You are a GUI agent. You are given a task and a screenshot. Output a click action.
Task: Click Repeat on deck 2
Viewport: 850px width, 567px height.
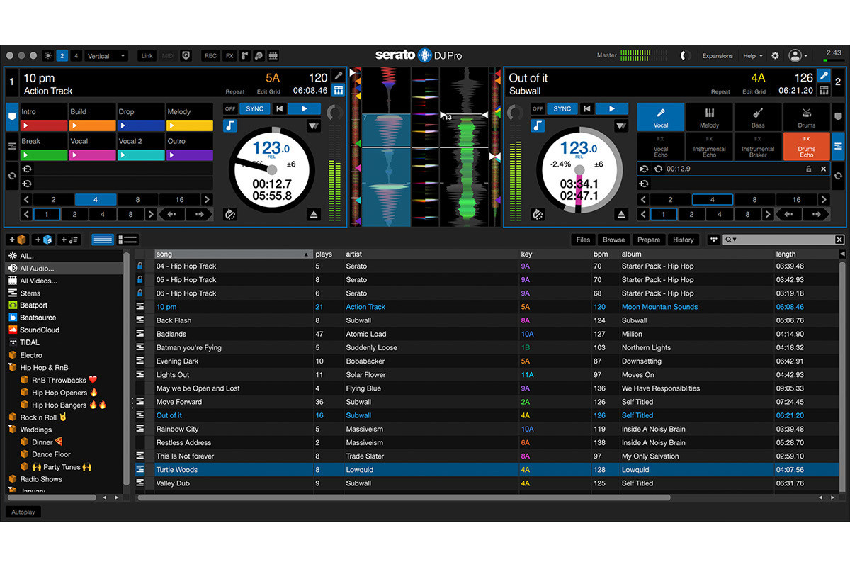(x=720, y=92)
